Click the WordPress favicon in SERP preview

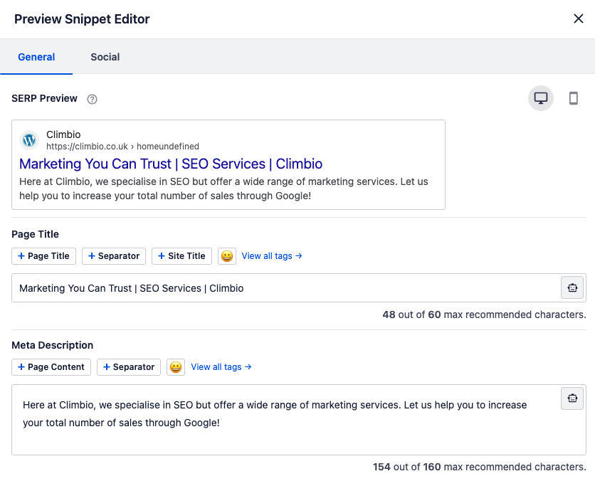[29, 139]
